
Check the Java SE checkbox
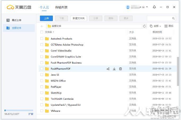pos(42,75)
